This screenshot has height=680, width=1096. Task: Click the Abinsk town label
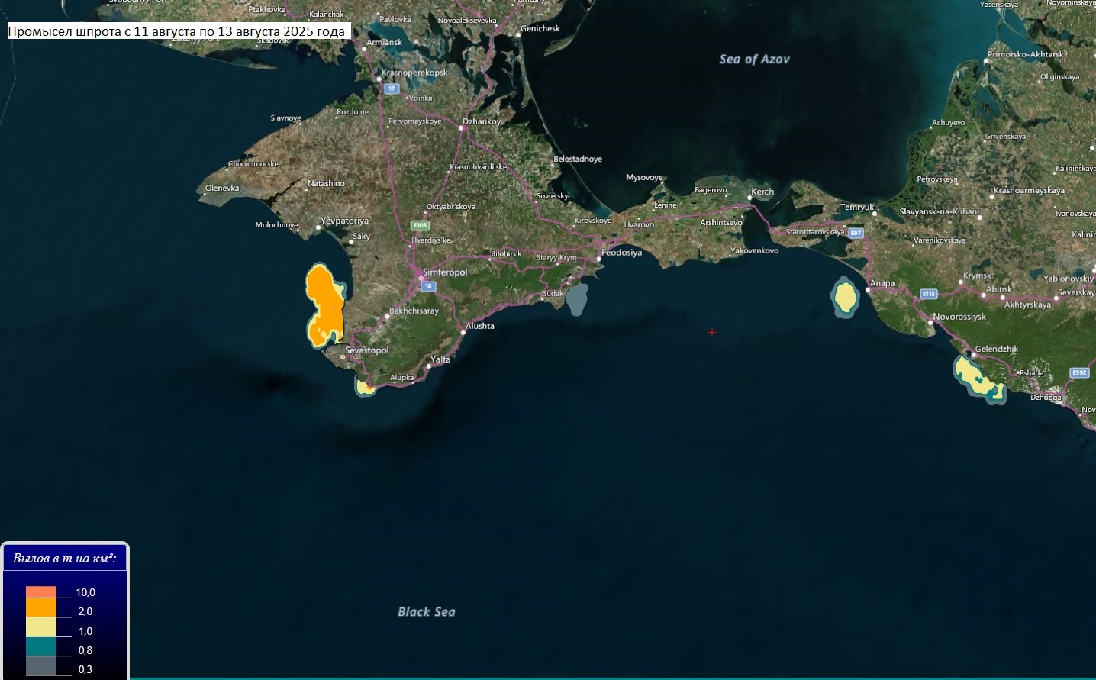tap(999, 289)
